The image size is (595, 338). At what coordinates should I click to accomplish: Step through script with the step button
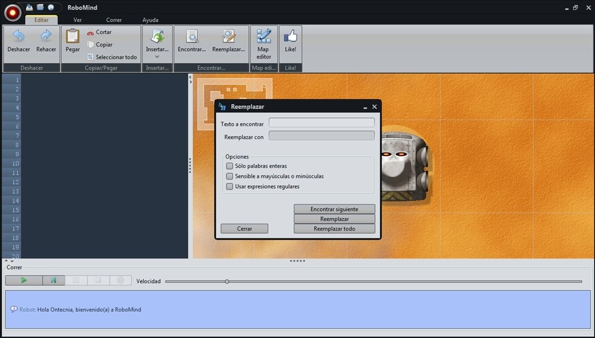pyautogui.click(x=54, y=281)
